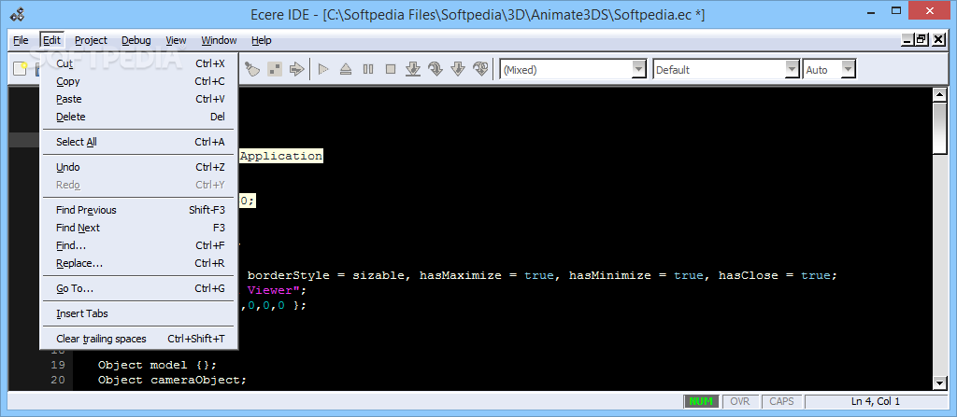Click the CAPS status bar indicator

(x=782, y=401)
